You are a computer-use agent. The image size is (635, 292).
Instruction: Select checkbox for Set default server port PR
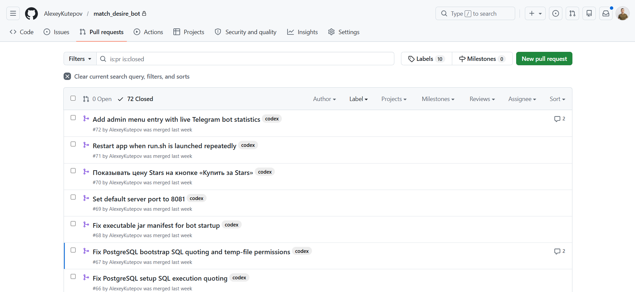73,197
